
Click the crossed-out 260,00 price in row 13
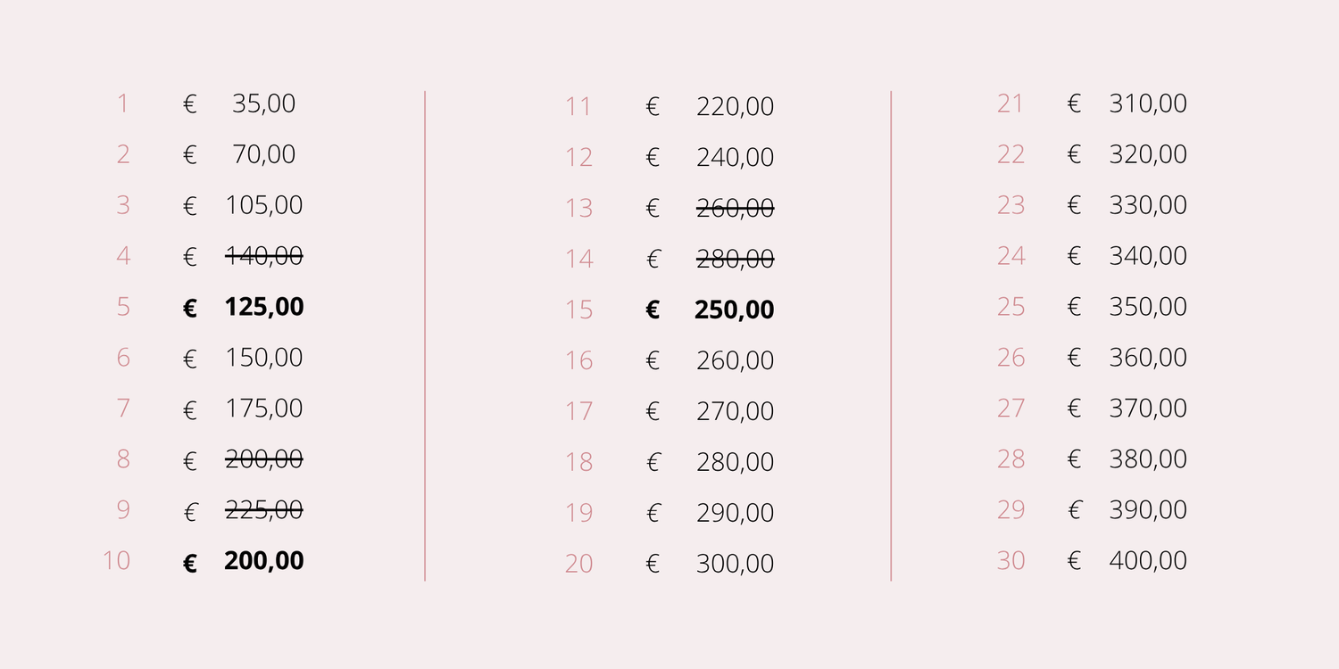click(x=736, y=209)
